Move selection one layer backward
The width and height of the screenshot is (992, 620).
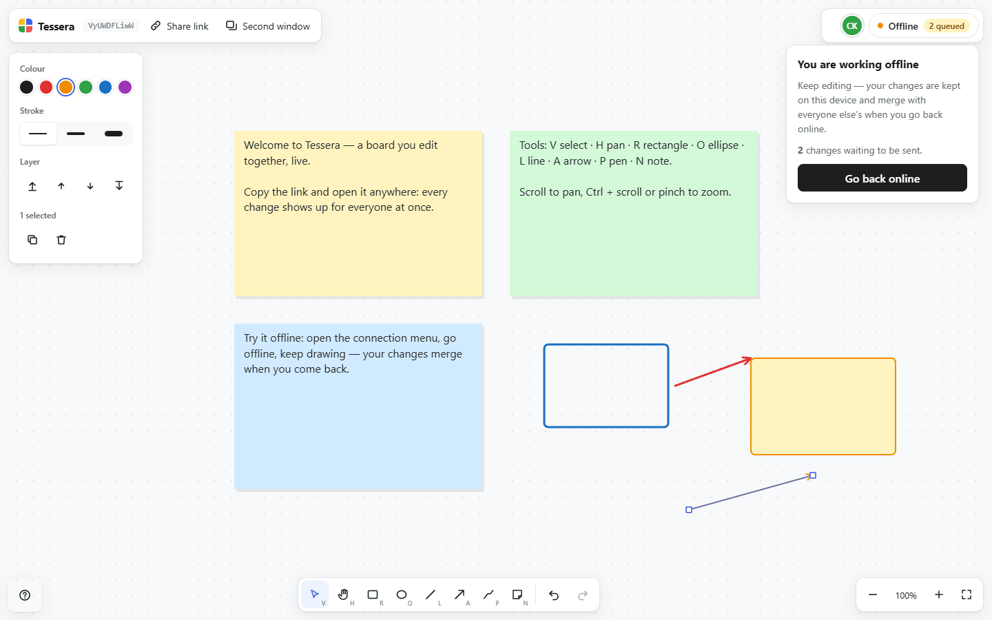[90, 186]
